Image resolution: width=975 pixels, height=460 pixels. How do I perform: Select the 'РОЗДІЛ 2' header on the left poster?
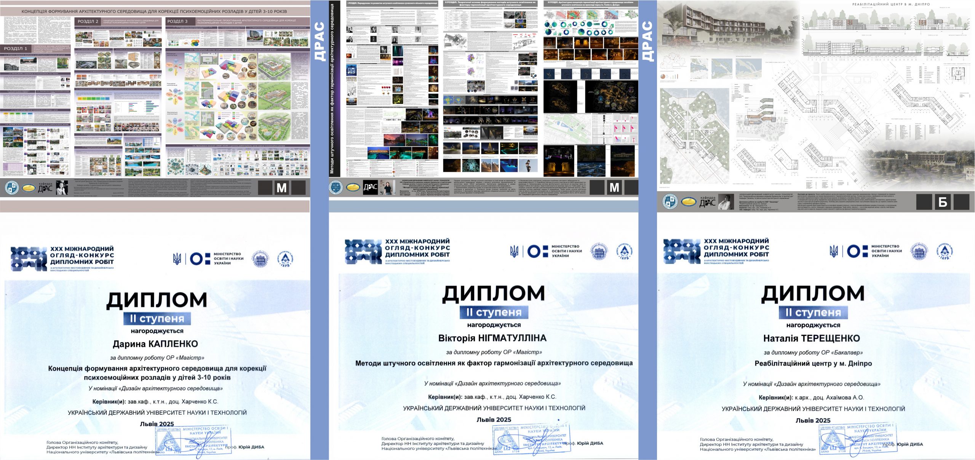click(x=88, y=21)
